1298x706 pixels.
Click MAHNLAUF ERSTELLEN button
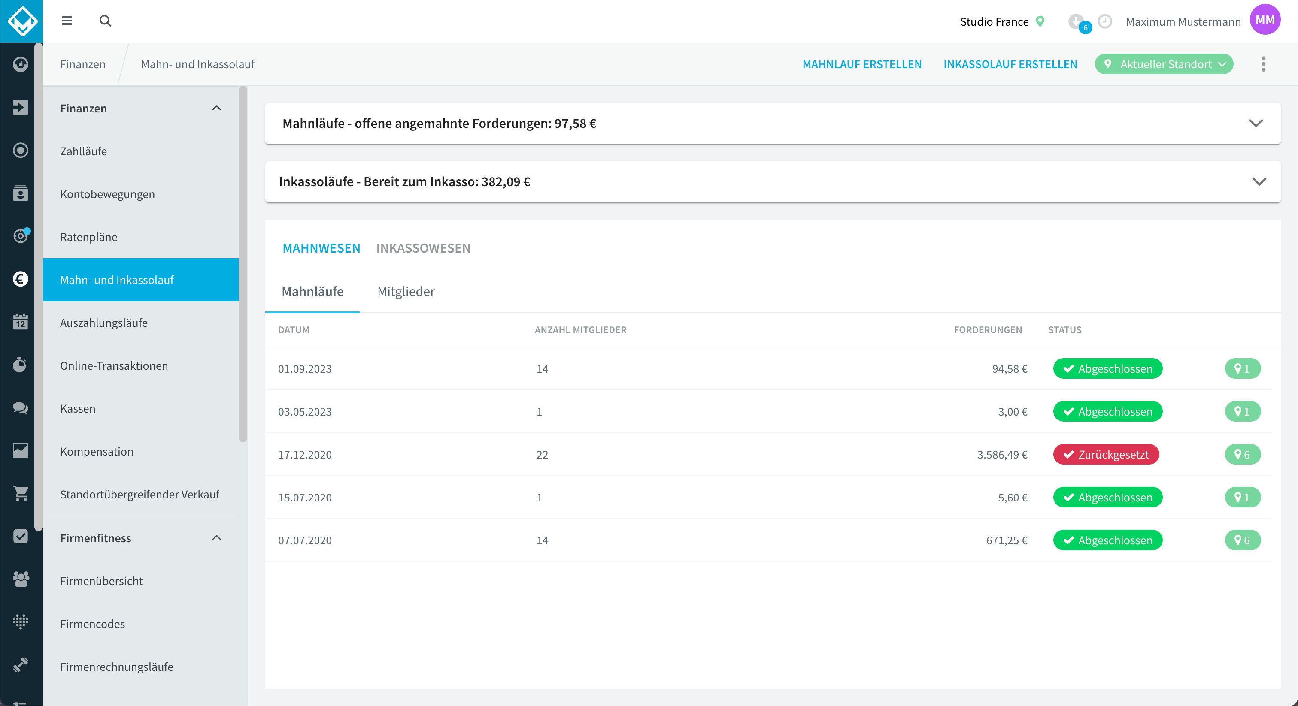coord(861,64)
